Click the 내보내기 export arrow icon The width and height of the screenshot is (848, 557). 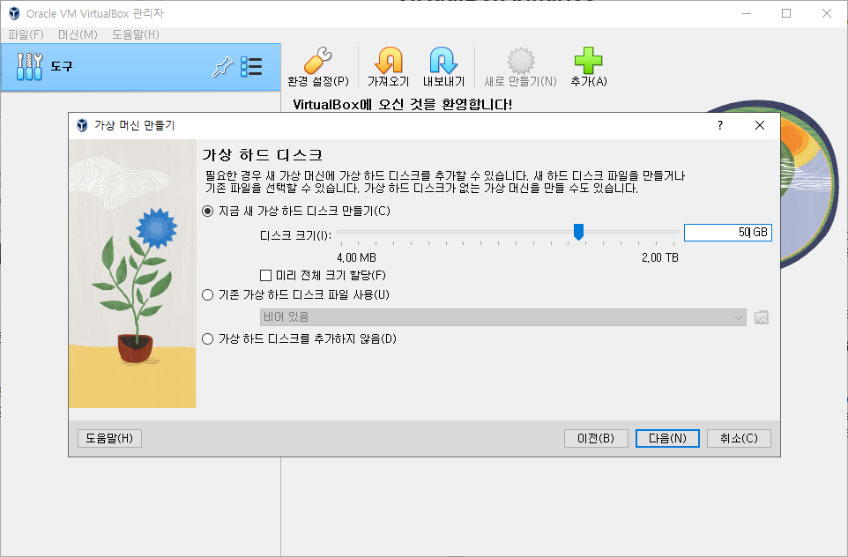(443, 60)
